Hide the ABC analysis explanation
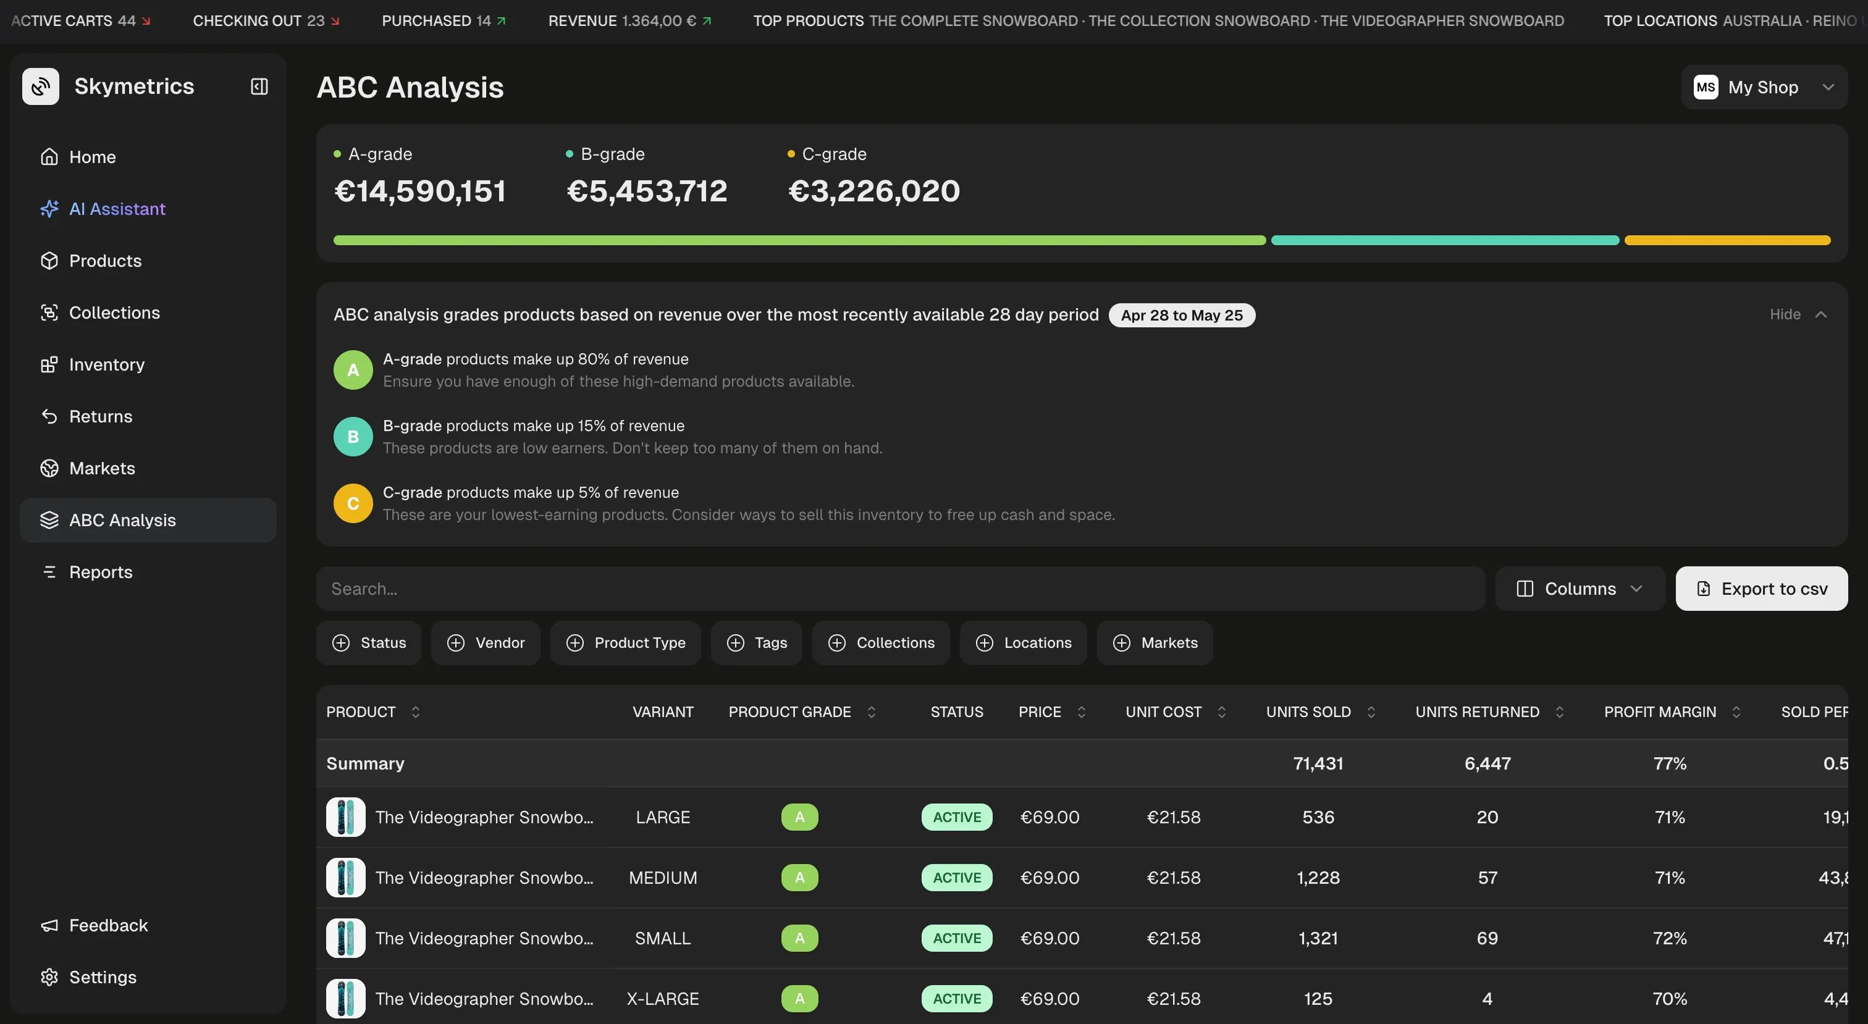Screen dimensions: 1868x1024 [x=1797, y=315]
